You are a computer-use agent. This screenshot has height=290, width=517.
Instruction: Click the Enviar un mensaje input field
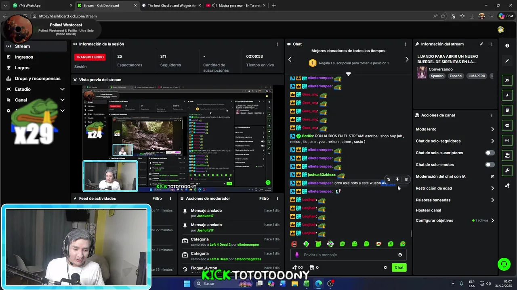click(348, 255)
